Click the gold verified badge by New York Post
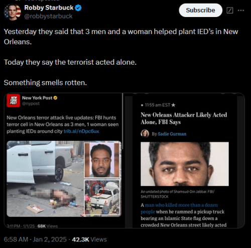 click(x=55, y=98)
